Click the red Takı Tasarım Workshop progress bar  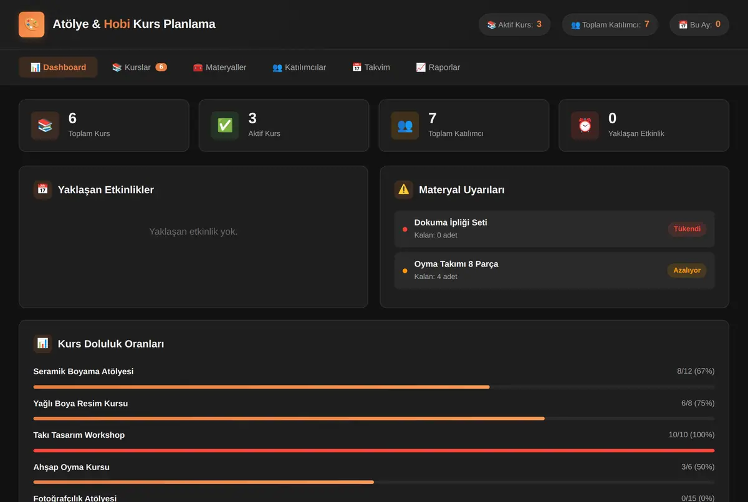coord(374,450)
